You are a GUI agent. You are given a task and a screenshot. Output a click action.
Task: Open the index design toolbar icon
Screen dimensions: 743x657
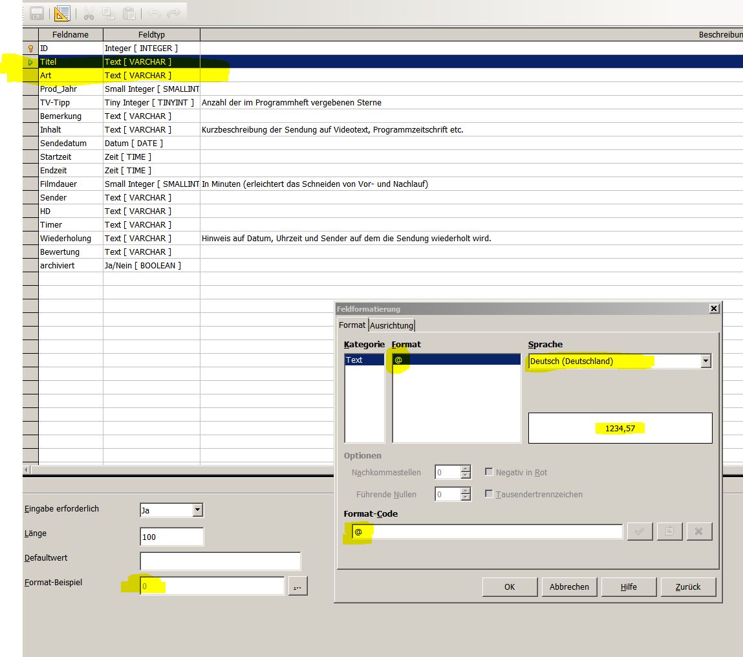coord(62,14)
